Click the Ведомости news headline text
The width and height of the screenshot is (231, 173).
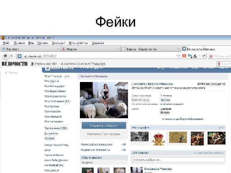click(70, 64)
